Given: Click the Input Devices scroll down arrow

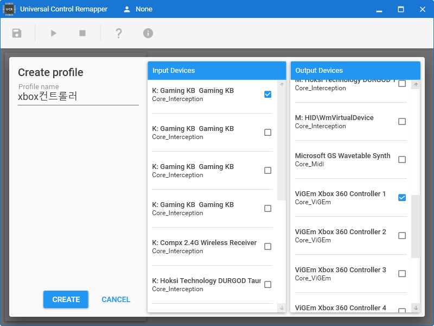Looking at the screenshot, I should pyautogui.click(x=282, y=308).
